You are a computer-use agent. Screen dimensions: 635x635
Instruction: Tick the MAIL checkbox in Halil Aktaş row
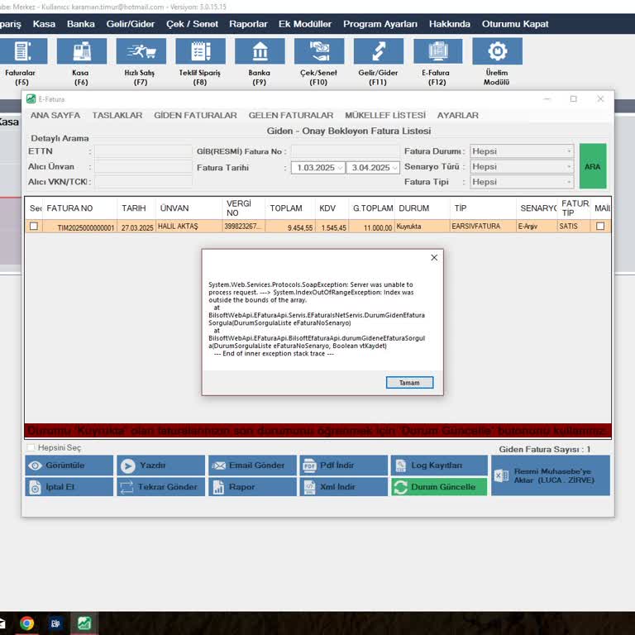pyautogui.click(x=600, y=227)
